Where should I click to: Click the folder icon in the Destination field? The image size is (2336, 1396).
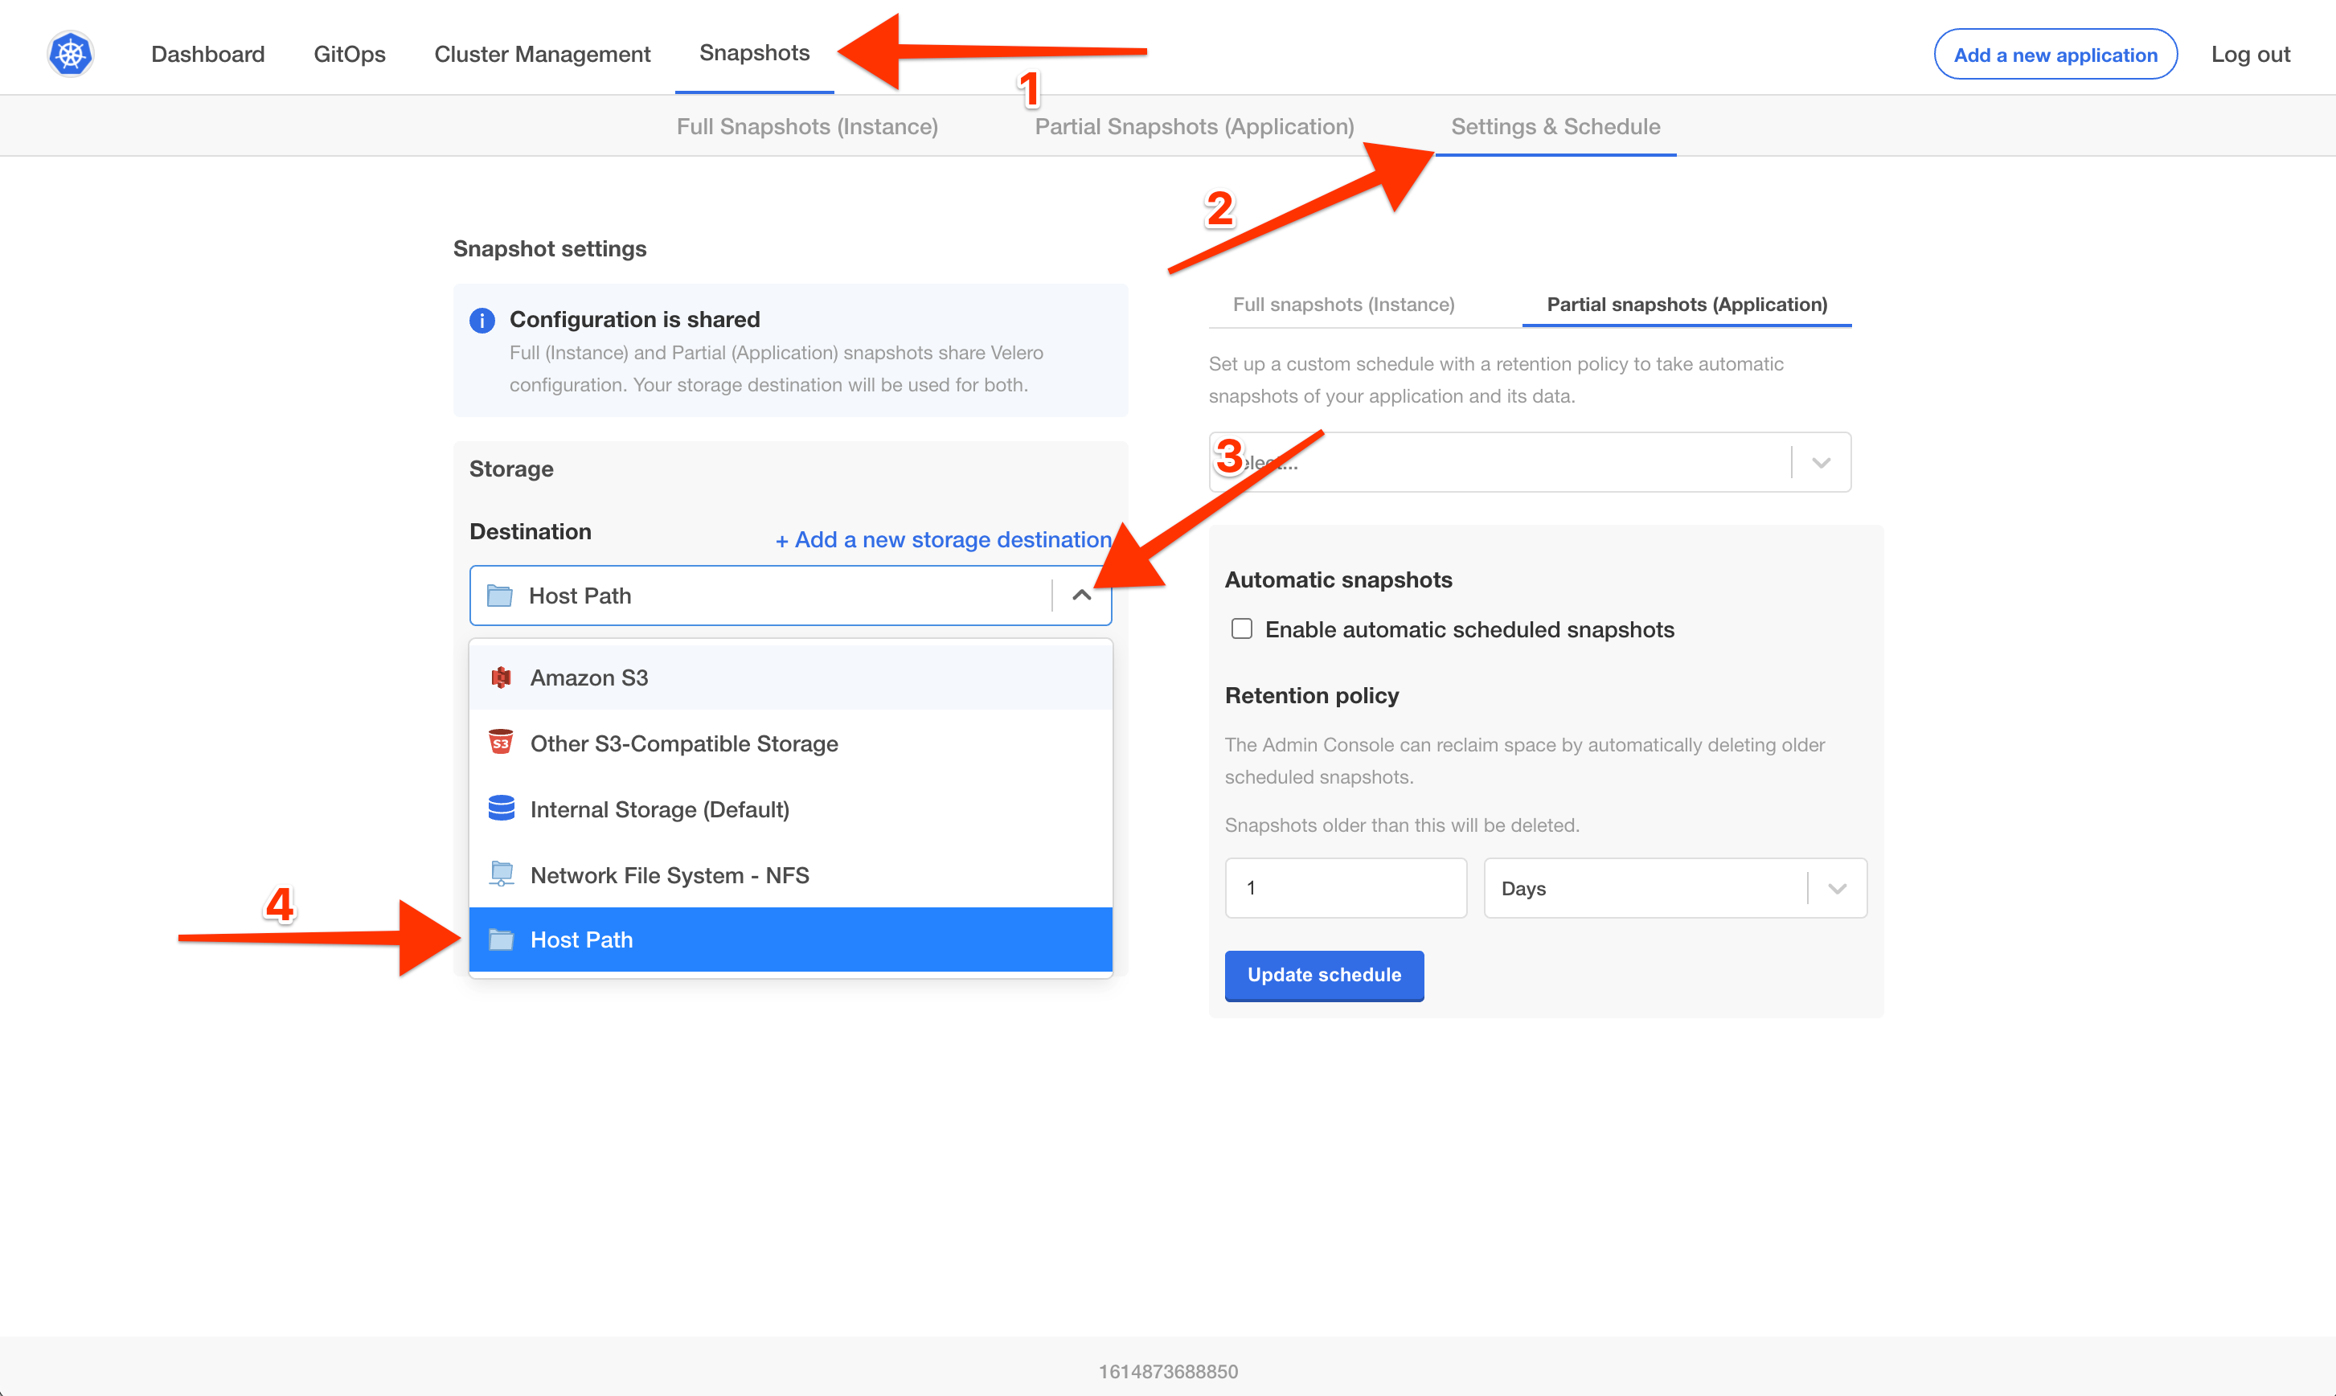[x=499, y=595]
